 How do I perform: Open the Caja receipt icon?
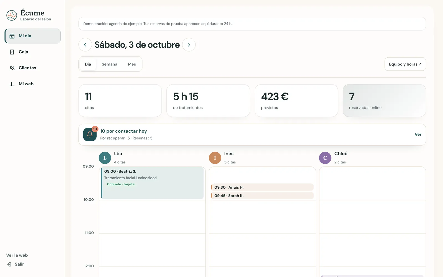12,52
